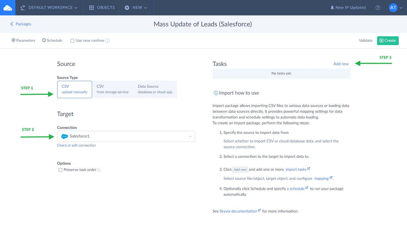The width and height of the screenshot is (407, 229).
Task: Click the Import how to use info icon
Action: [216, 93]
